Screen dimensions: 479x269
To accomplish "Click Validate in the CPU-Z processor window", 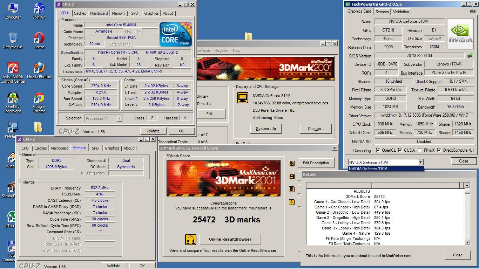I will coord(153,131).
